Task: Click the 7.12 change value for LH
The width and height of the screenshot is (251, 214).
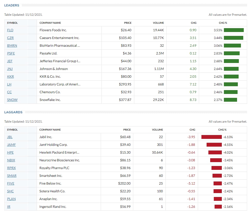Action: (193, 84)
